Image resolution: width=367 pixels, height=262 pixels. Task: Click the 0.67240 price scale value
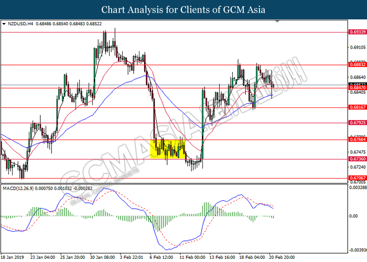[358, 167]
